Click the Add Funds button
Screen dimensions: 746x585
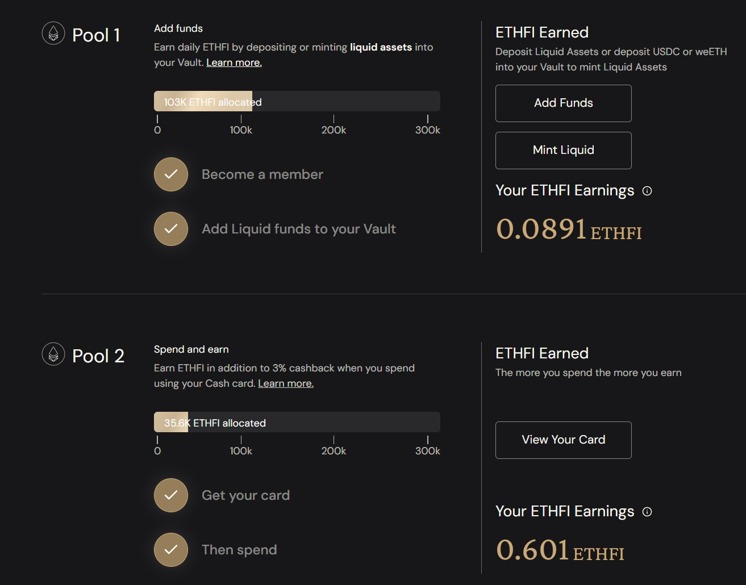click(x=564, y=103)
